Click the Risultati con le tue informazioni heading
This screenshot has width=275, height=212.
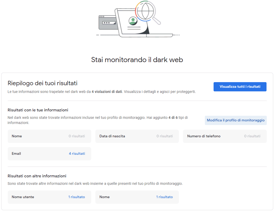(x=38, y=110)
